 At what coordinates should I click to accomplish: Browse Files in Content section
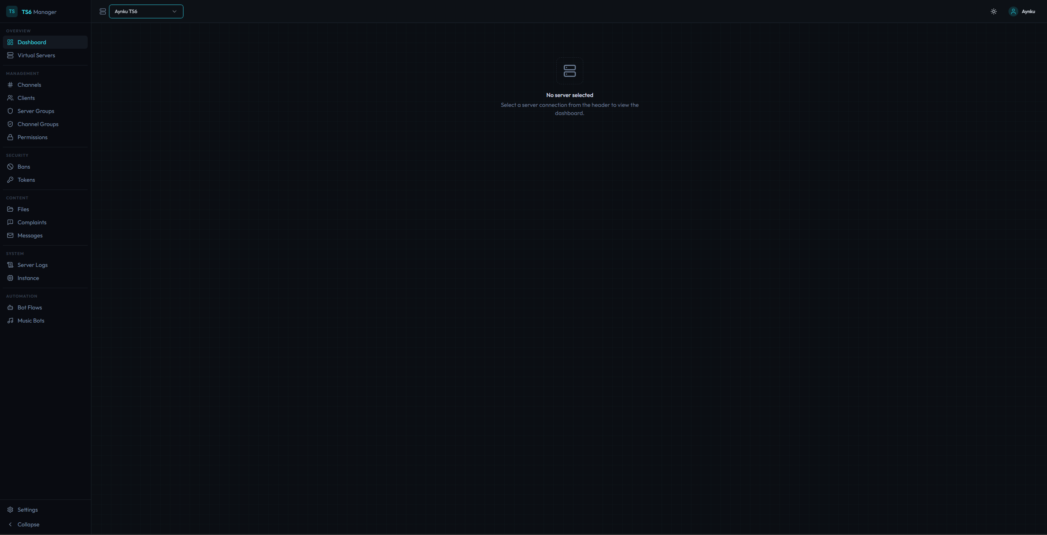(x=23, y=209)
